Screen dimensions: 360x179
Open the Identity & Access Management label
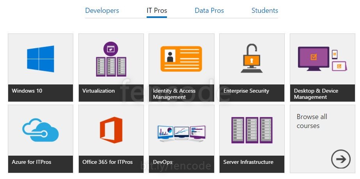[174, 94]
